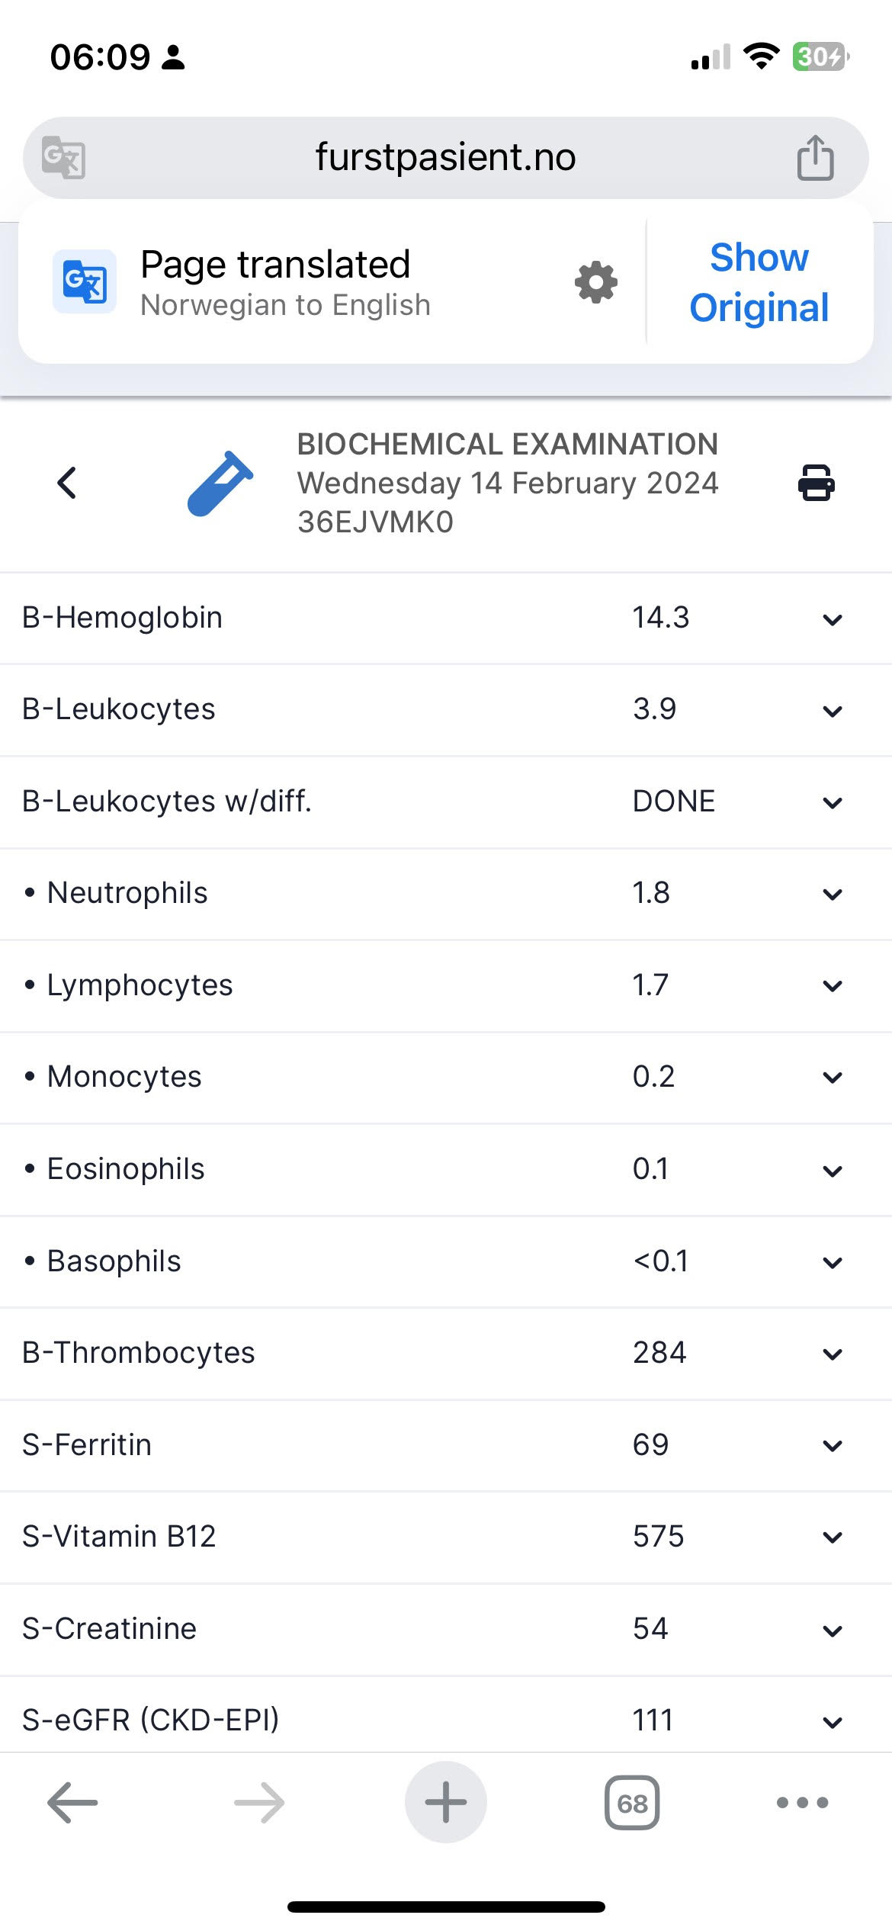
Task: Tap the furstpasient.no address field
Action: tap(445, 158)
